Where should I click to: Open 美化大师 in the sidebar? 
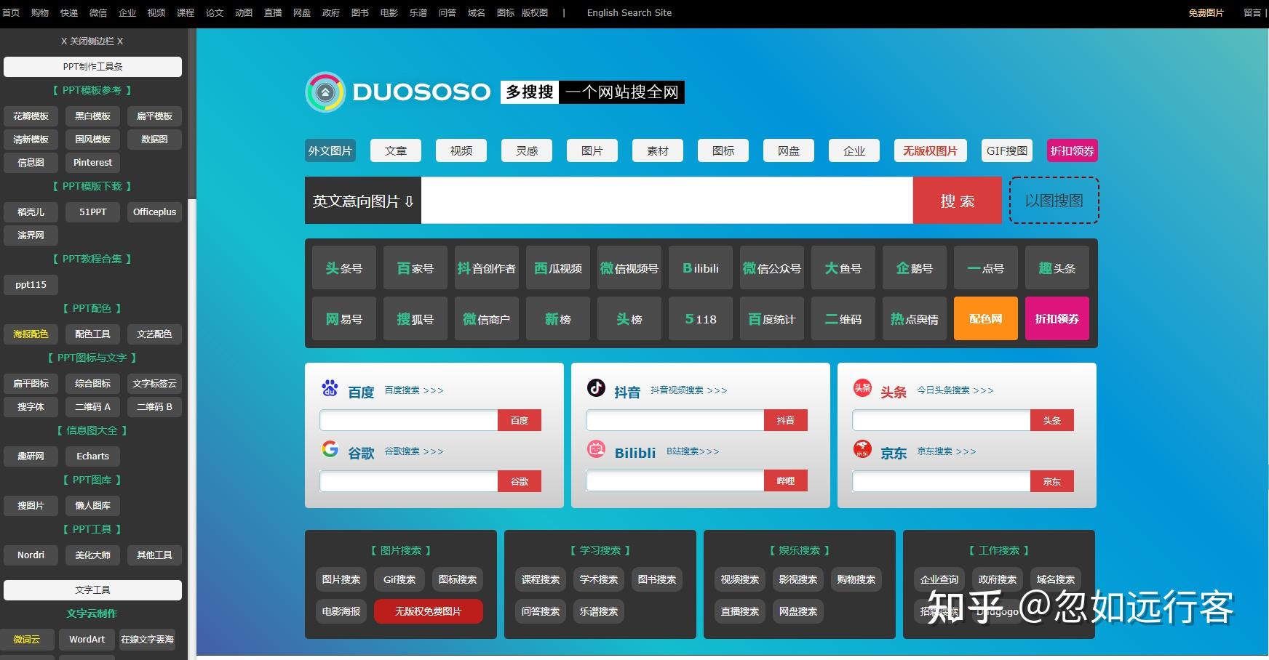coord(93,555)
